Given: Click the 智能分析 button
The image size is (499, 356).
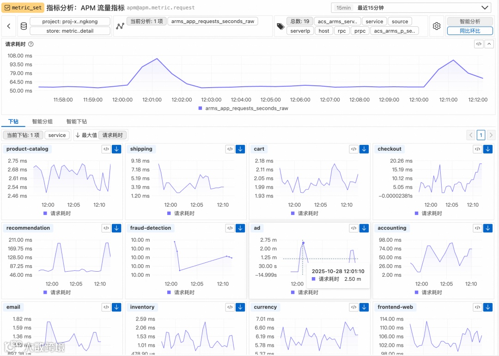Looking at the screenshot, I should 470,21.
